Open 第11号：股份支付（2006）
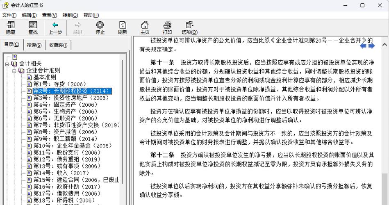This screenshot has width=389, height=205. tap(67, 153)
